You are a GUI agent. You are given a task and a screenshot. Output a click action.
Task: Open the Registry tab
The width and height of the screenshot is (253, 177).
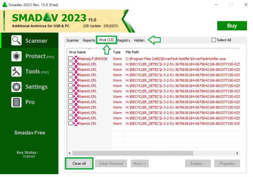[x=124, y=40]
